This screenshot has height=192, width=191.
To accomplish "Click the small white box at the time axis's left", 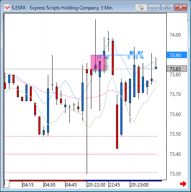I will (7, 184).
